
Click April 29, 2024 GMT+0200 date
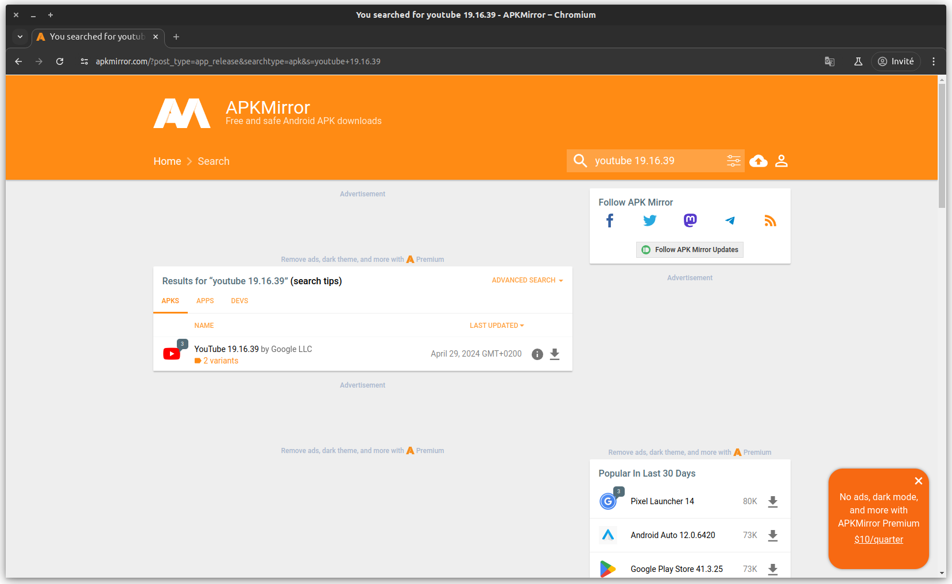click(476, 354)
